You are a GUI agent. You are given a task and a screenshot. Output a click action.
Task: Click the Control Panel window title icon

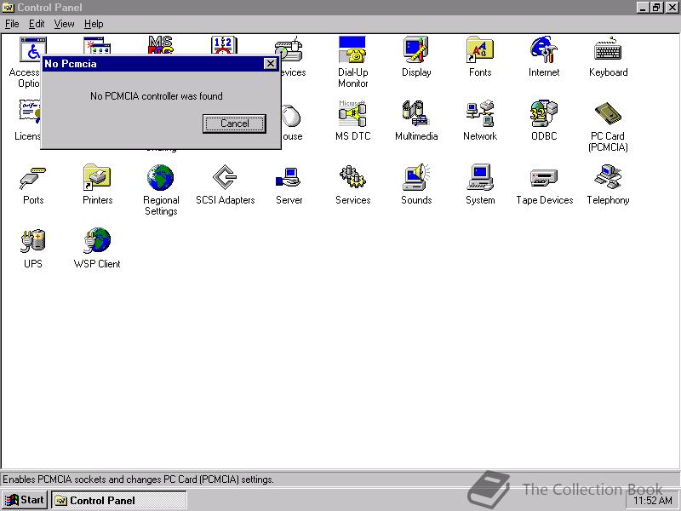[x=9, y=8]
